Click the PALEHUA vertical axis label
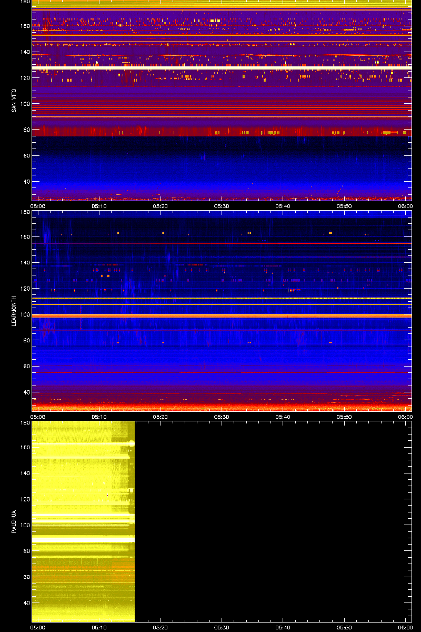Screen dimensions: 421x632 [x=14, y=522]
